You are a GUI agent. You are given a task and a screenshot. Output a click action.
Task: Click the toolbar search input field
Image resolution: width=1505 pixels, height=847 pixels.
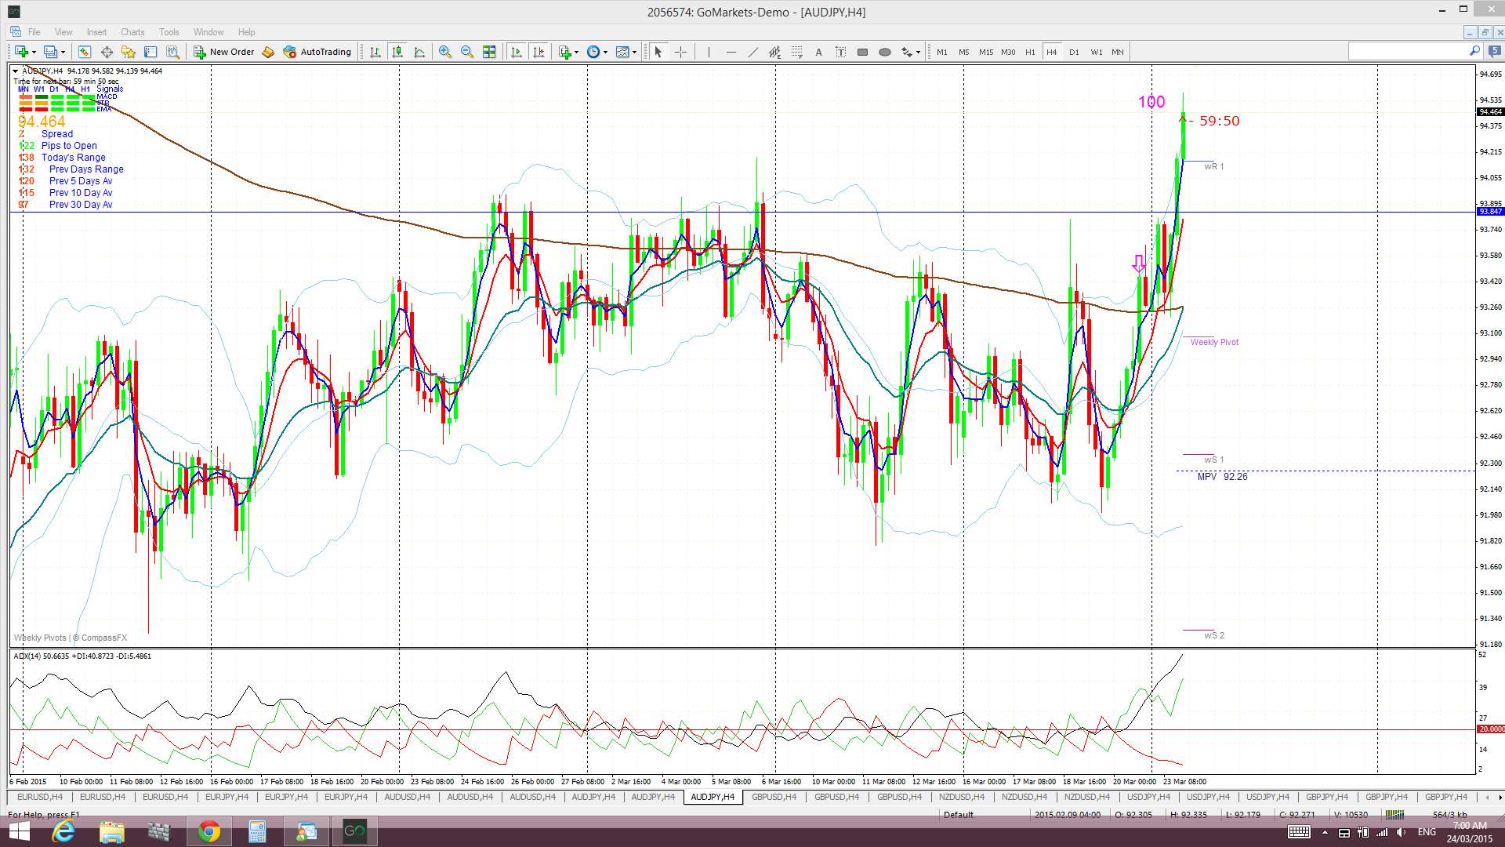point(1408,52)
